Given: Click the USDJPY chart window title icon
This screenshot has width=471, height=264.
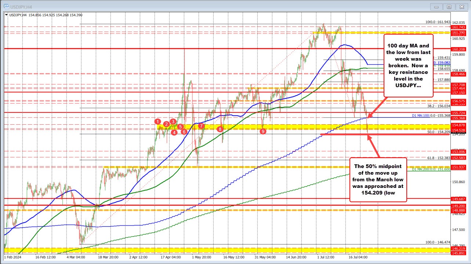Looking at the screenshot, I should (x=7, y=6).
